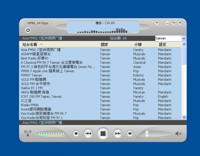
Task: Click the Mexican category cell
Action: click(139, 92)
